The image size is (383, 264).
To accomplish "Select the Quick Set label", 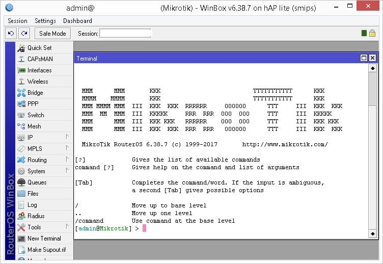I will click(40, 48).
